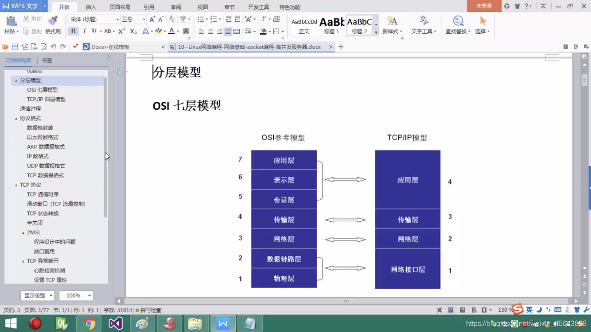Switch to the 引用 ribbon tab
Viewport: 591px width, 332px height.
pyautogui.click(x=149, y=7)
